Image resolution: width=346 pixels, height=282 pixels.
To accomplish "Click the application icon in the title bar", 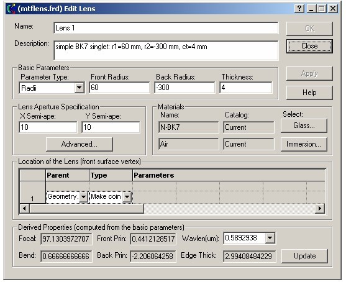I will [11, 9].
